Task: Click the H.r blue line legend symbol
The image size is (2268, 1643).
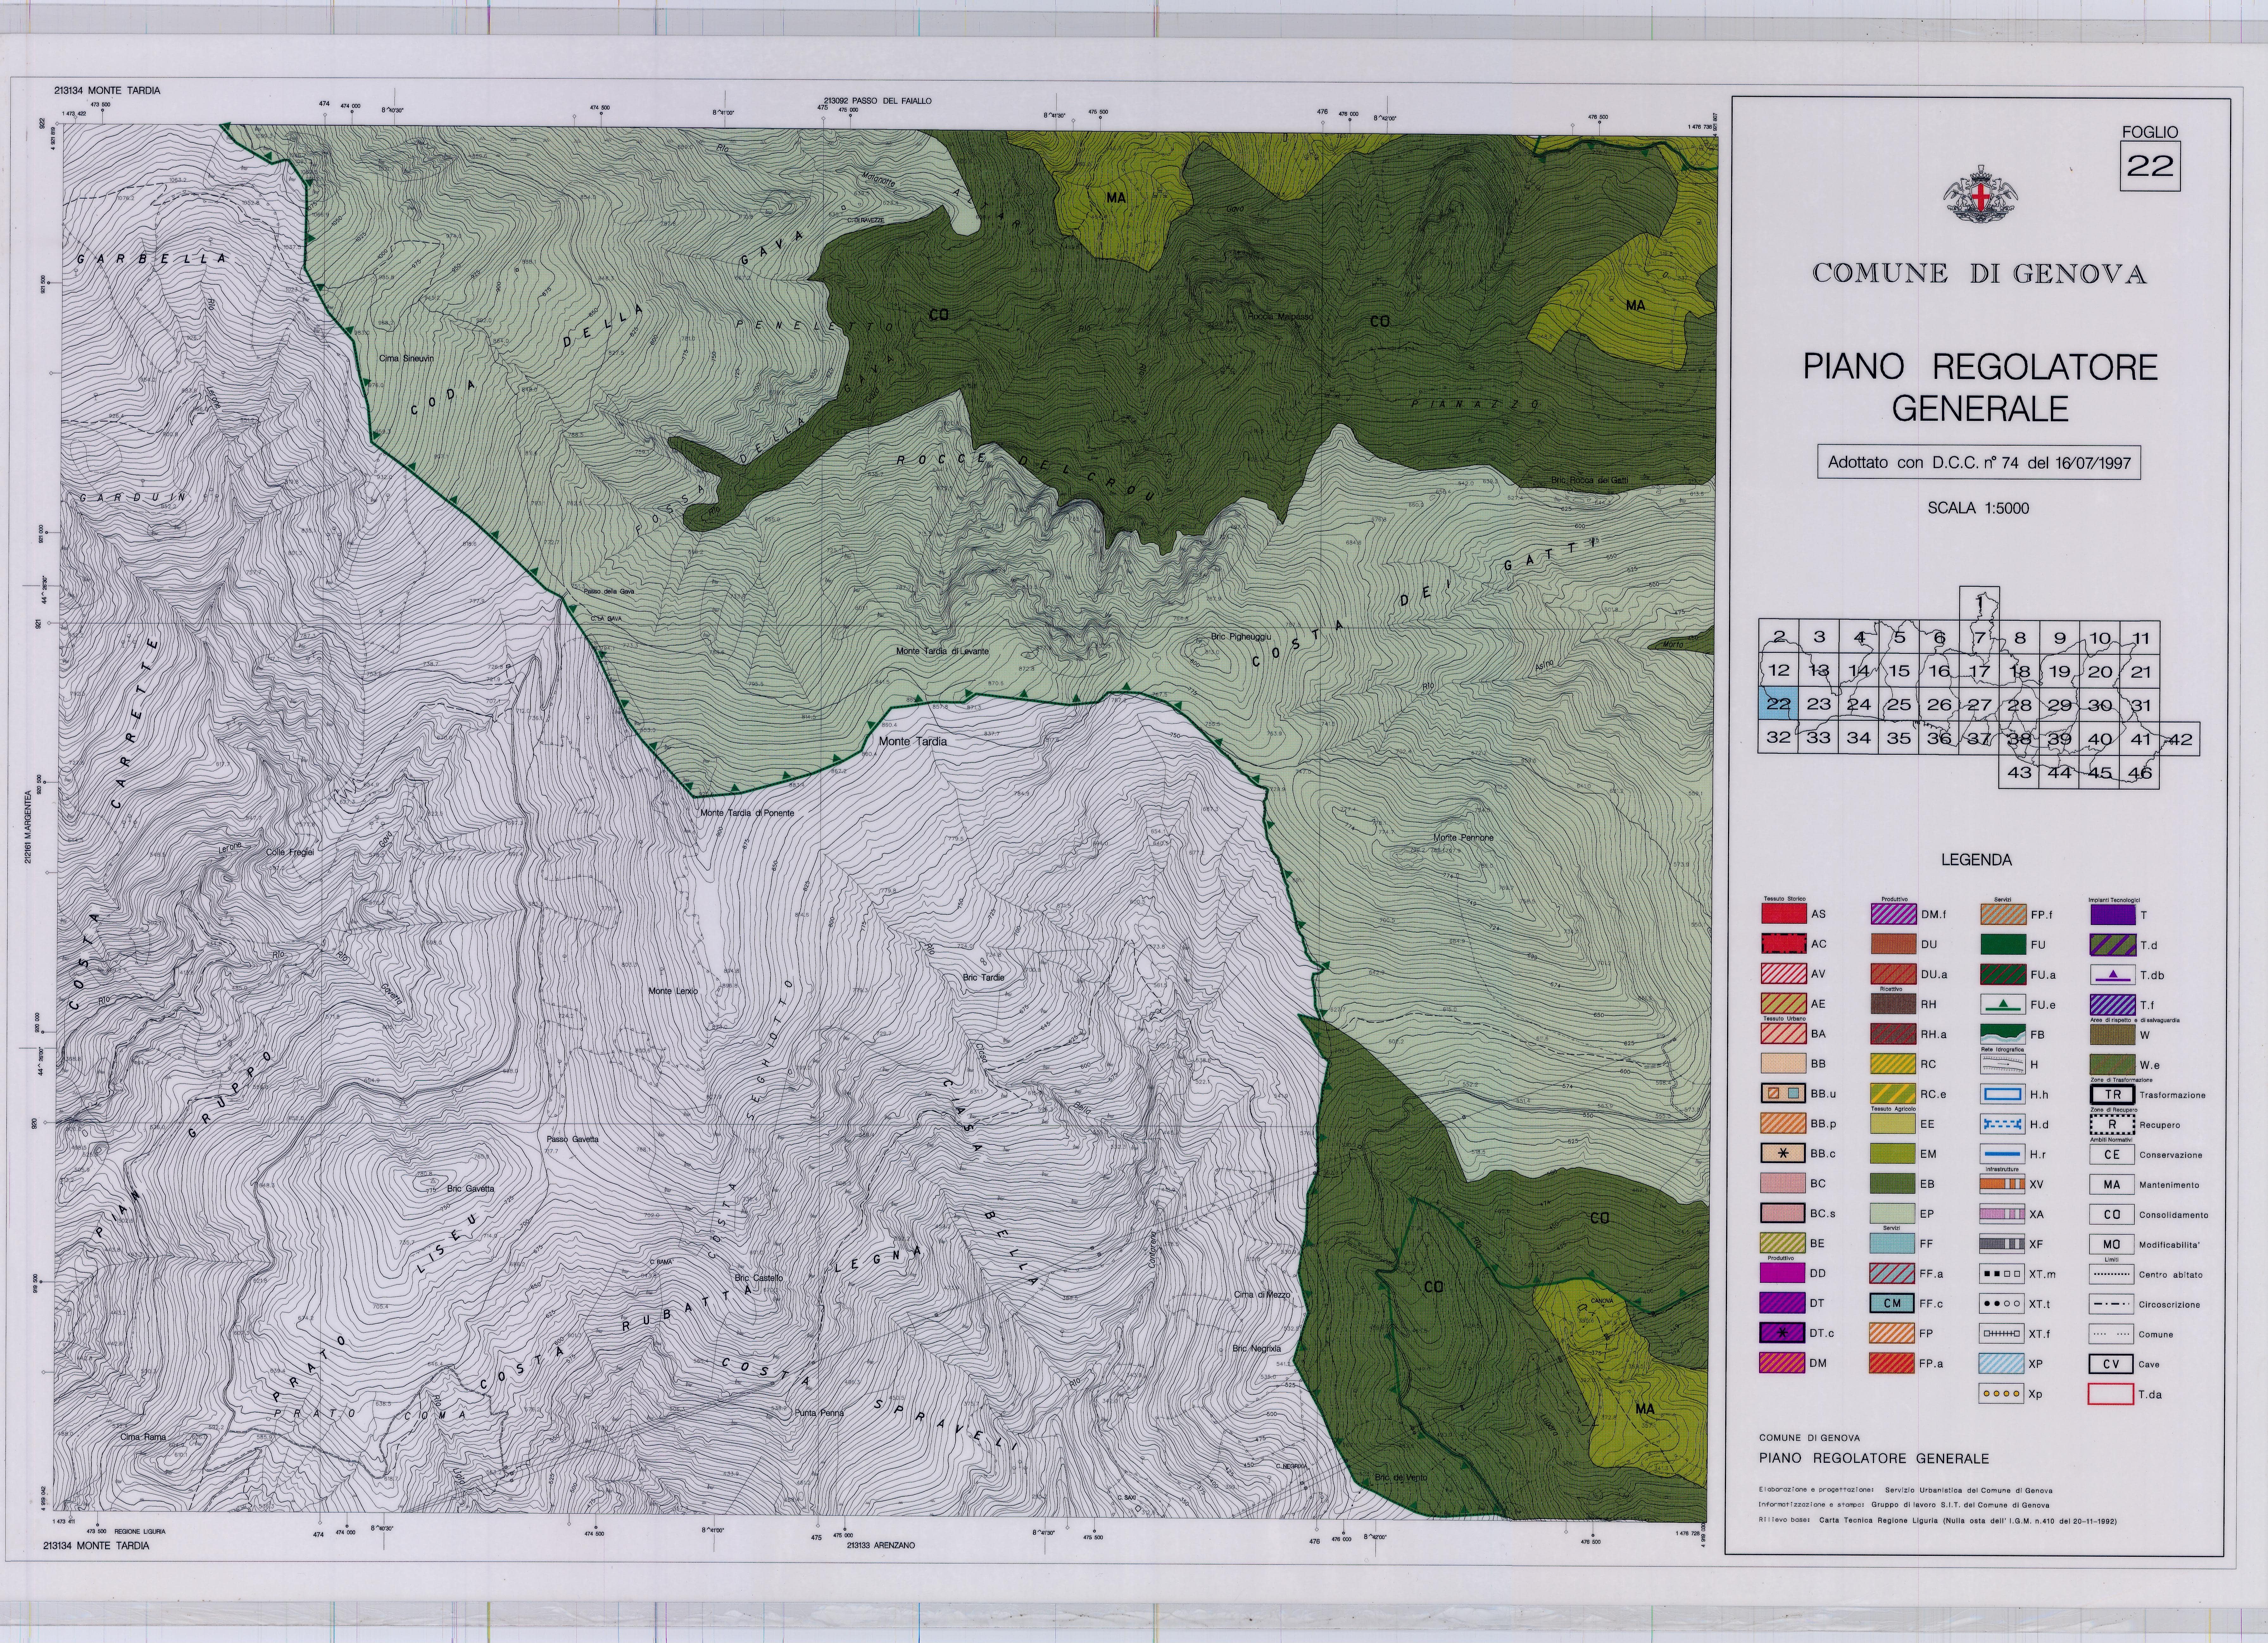Action: (x=2003, y=1154)
